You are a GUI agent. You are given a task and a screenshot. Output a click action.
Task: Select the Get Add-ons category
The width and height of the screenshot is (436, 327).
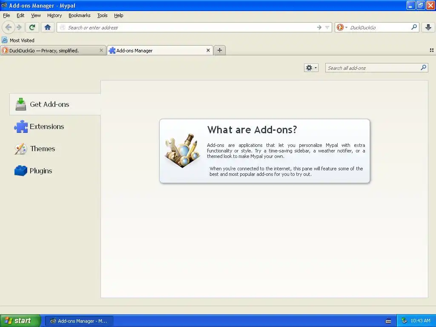point(55,104)
